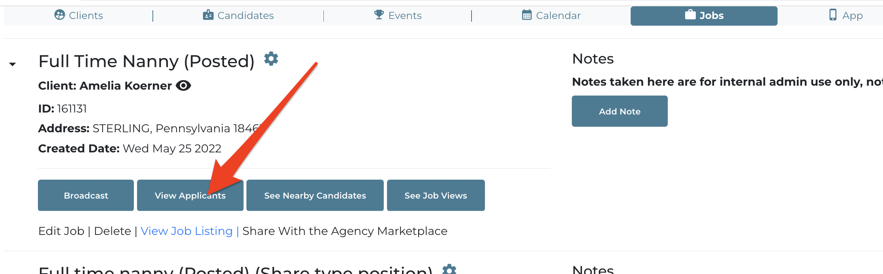Open gear icon for Share type position job
This screenshot has height=274, width=883.
(x=449, y=269)
